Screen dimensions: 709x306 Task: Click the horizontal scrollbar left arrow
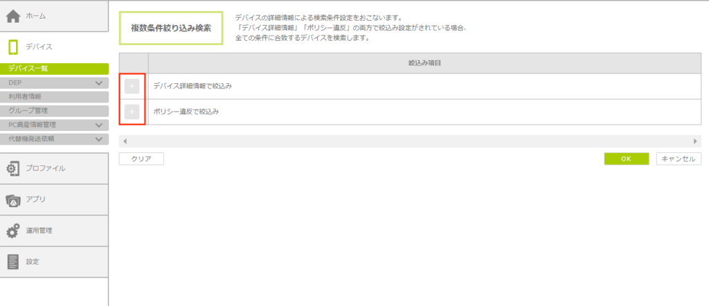124,141
